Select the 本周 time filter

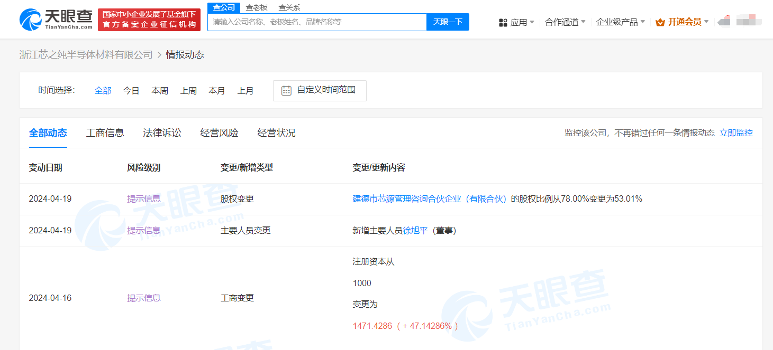(160, 91)
